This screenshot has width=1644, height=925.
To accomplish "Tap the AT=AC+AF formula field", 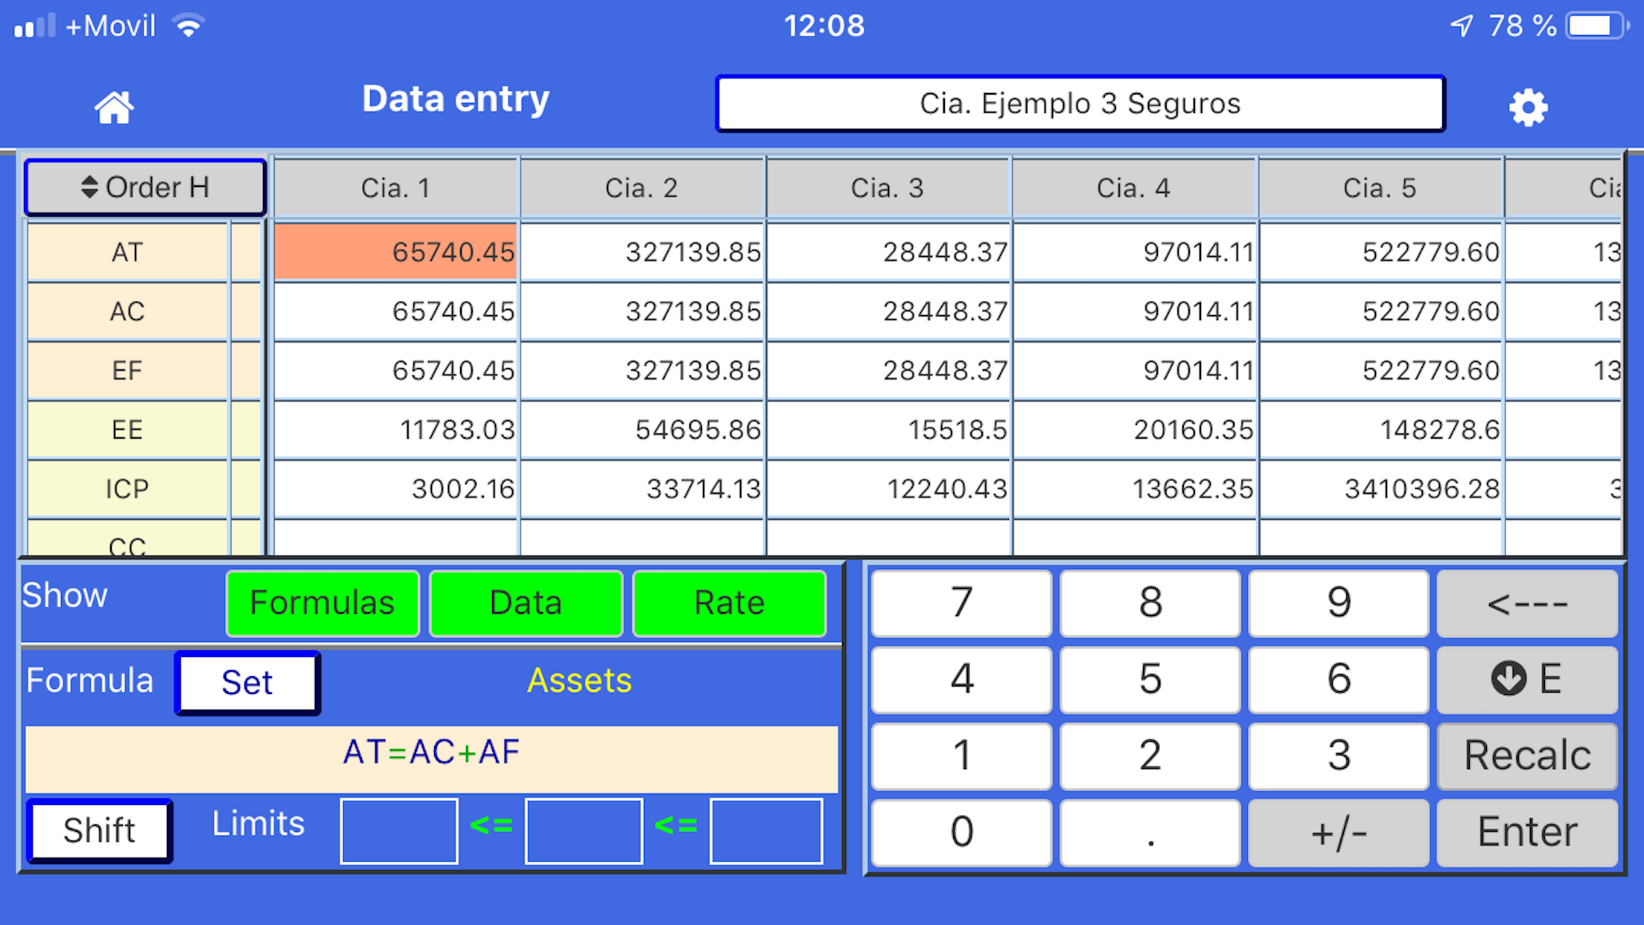I will [x=431, y=759].
